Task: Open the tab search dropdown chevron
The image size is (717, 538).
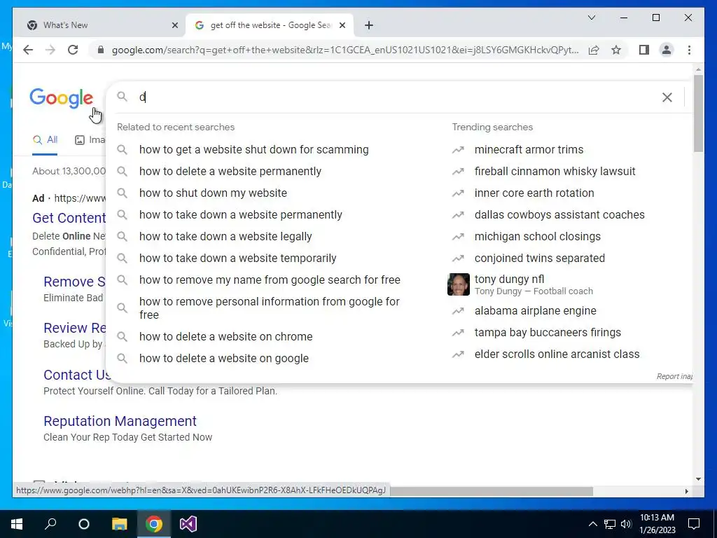Action: [x=591, y=18]
